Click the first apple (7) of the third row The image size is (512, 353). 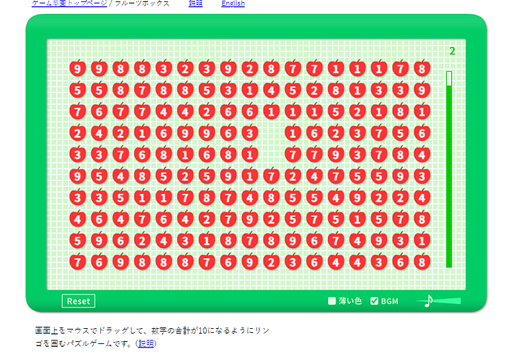(x=77, y=111)
